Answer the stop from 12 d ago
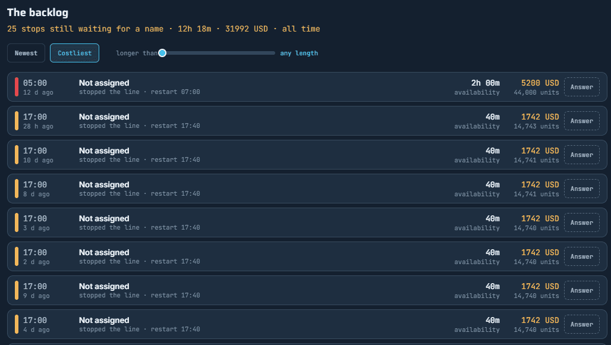 click(x=581, y=87)
